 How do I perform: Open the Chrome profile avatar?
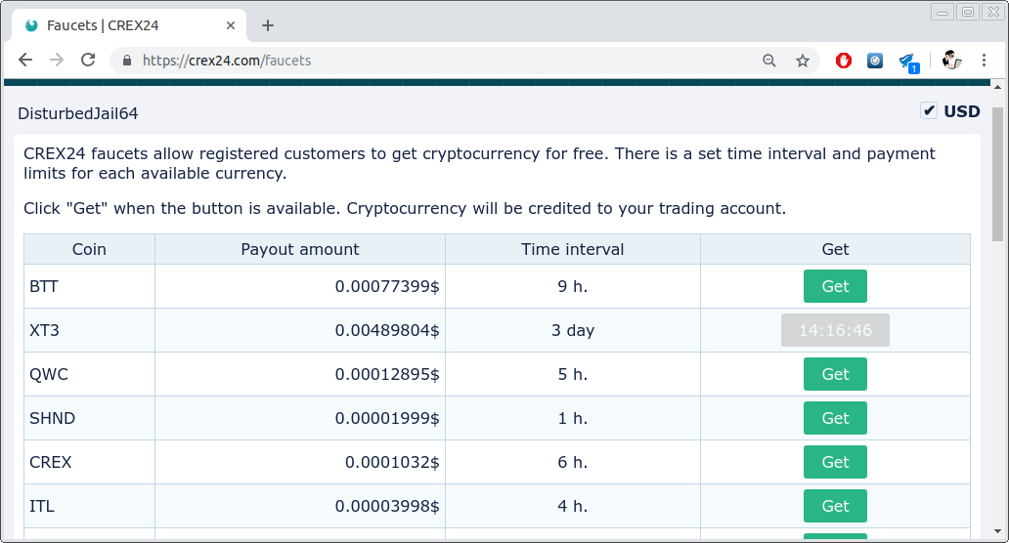[951, 61]
